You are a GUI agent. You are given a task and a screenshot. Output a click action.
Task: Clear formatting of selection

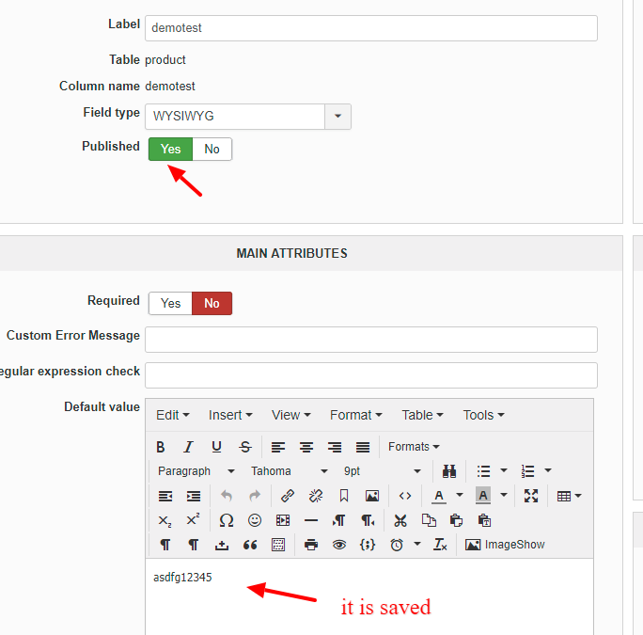440,545
